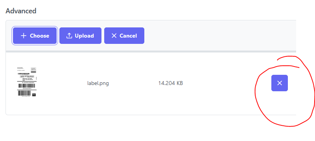Click the white X glyph in file row
The image size is (315, 141).
tap(280, 83)
